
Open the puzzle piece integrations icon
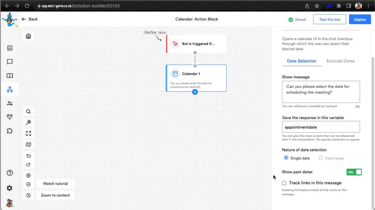point(10,131)
